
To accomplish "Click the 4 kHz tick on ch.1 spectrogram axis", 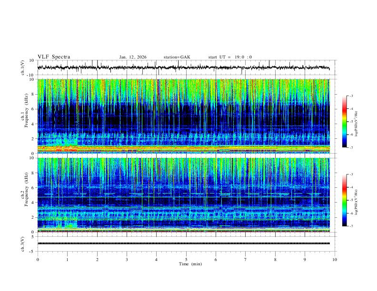I will click(x=33, y=124).
